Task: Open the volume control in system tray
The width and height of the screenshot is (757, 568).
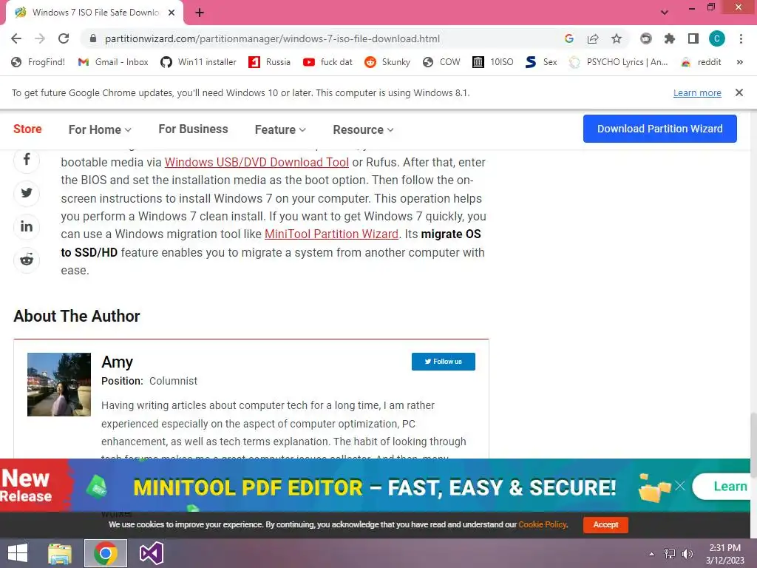Action: [688, 554]
